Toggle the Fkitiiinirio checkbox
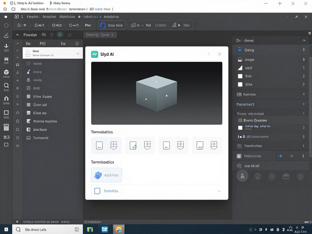 coord(239,156)
